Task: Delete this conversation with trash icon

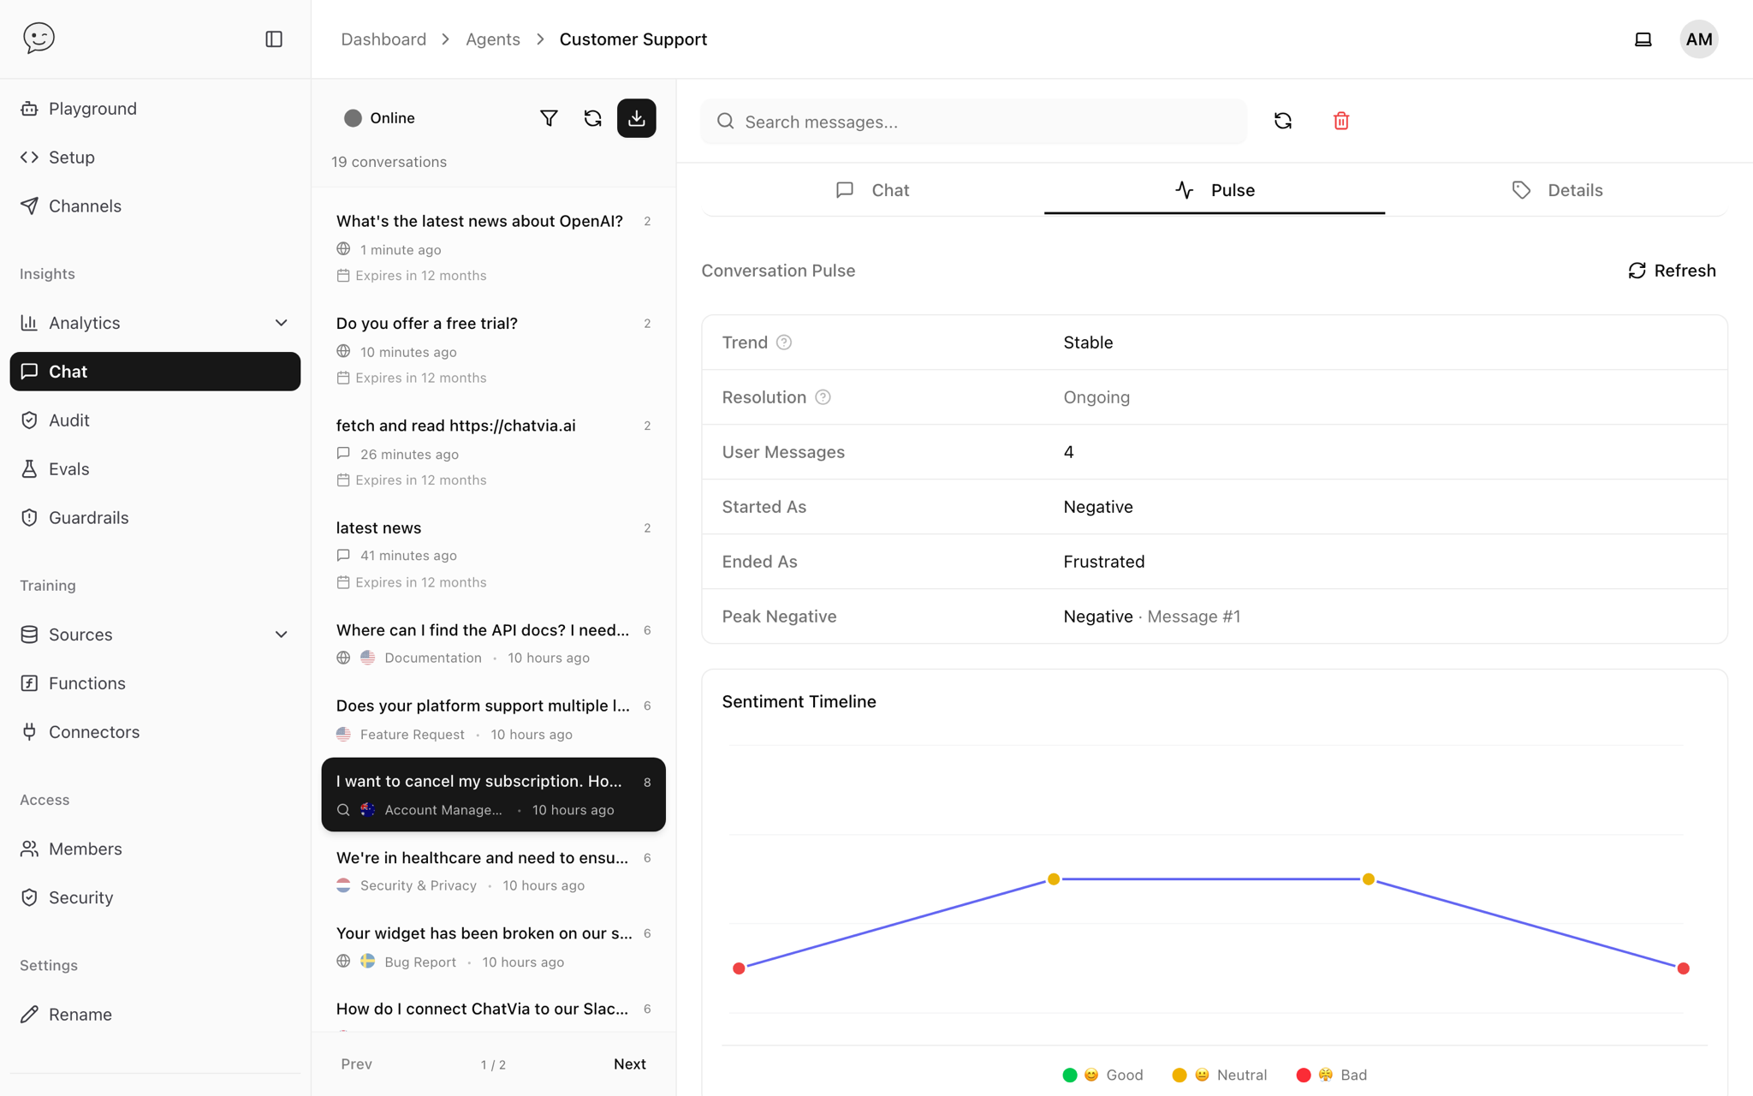Action: tap(1341, 121)
